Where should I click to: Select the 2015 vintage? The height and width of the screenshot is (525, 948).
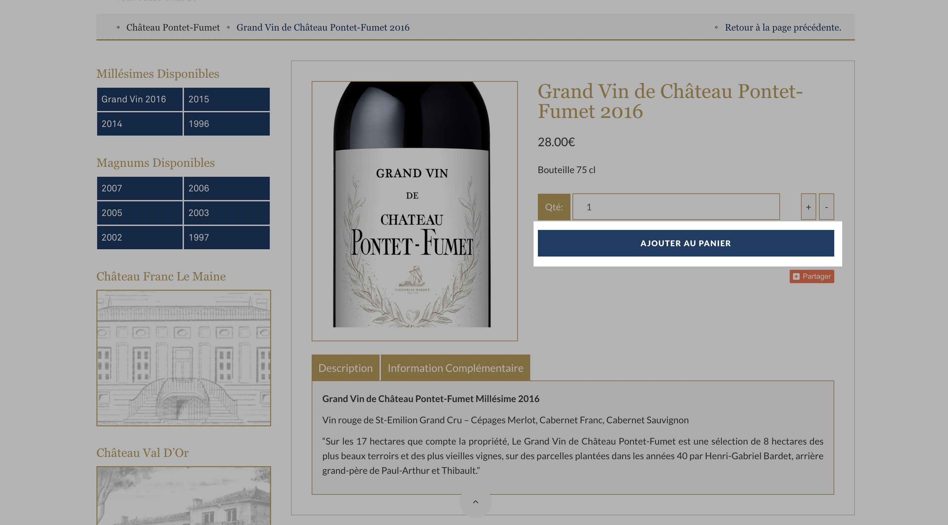tap(227, 99)
